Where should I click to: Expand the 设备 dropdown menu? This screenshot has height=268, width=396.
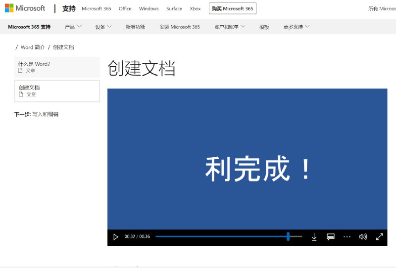tap(103, 27)
